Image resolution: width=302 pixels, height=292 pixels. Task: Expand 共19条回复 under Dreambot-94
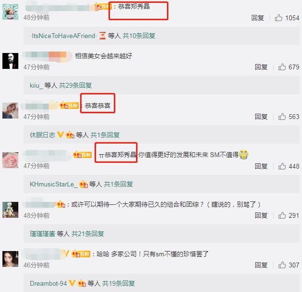[118, 283]
